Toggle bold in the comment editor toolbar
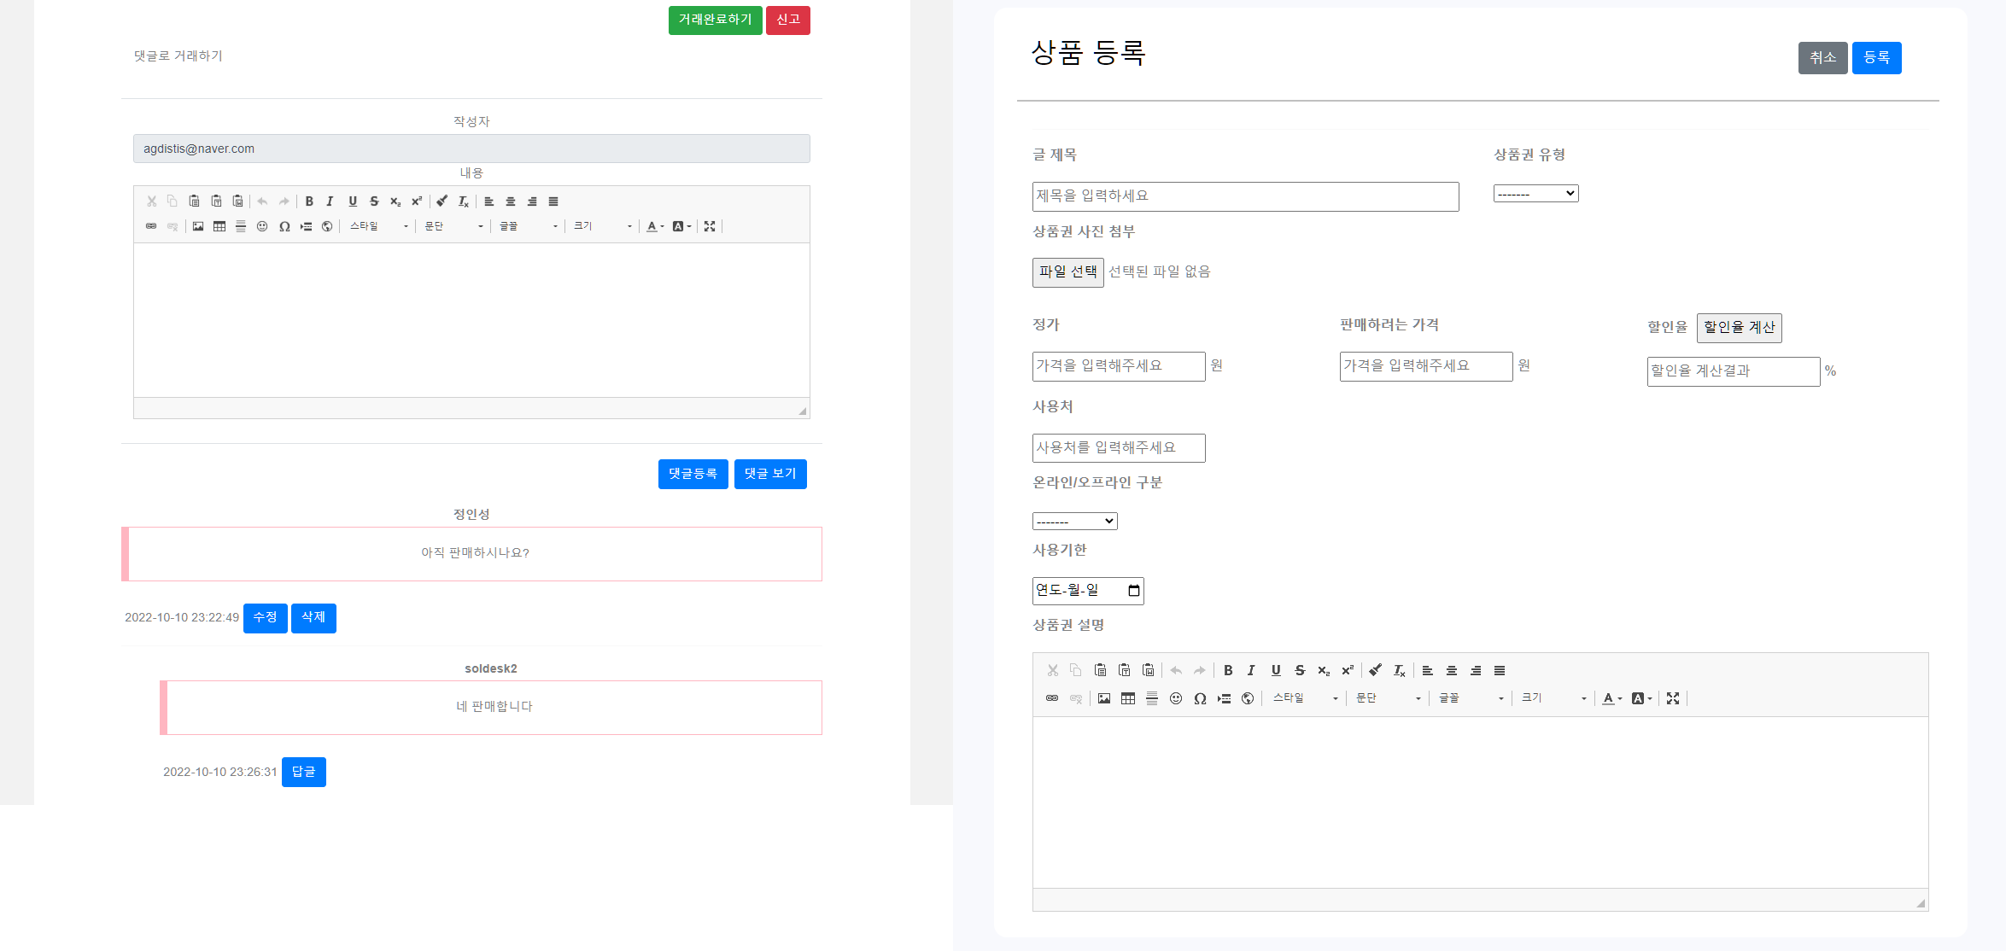 click(309, 201)
